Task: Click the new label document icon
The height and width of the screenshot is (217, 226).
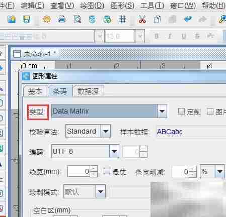Action: tap(12, 19)
